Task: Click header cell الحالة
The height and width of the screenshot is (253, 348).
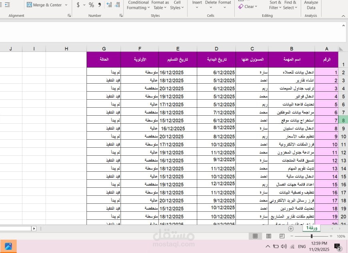Action: point(104,60)
